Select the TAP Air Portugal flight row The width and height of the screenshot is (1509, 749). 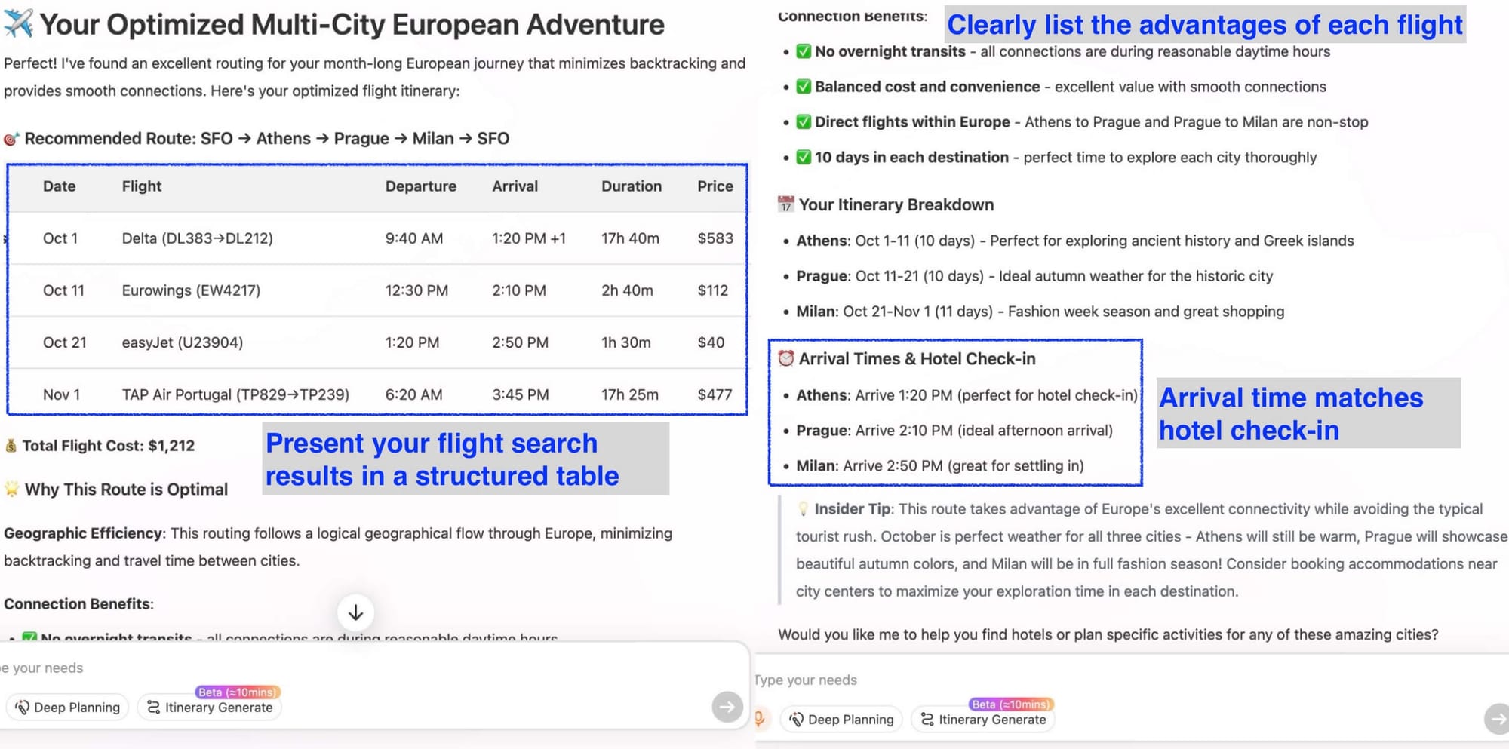(376, 394)
